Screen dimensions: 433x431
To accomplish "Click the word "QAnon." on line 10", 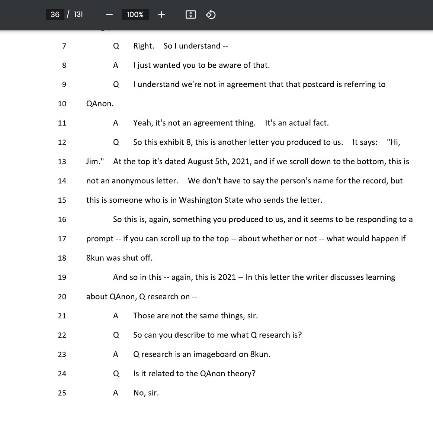I will (x=100, y=104).
